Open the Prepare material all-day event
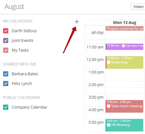This screenshot has height=134, width=145. point(124,29)
